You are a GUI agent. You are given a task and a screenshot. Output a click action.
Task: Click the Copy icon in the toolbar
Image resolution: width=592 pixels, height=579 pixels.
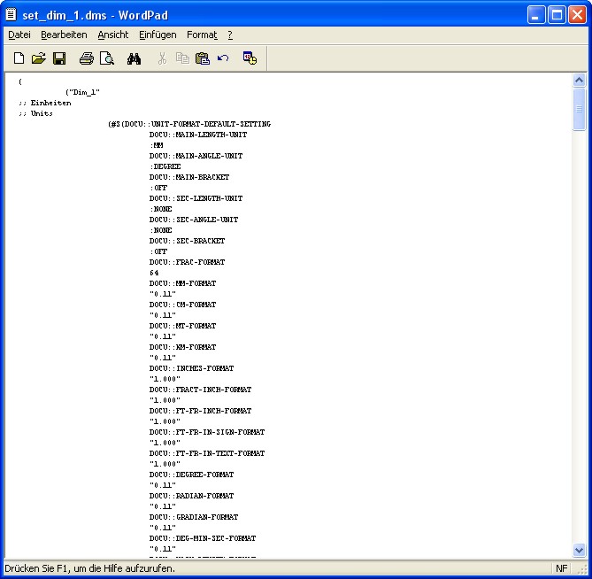(x=182, y=58)
